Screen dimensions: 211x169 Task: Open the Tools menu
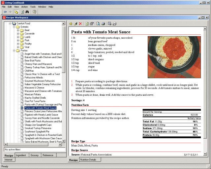(x=33, y=7)
